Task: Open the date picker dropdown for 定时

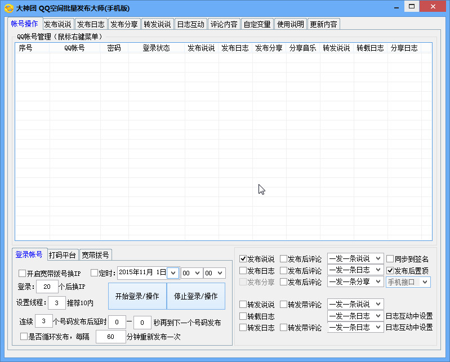Action: click(173, 273)
